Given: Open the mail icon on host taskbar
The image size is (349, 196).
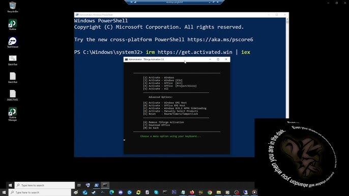Looking at the screenshot, I should click(x=85, y=192).
